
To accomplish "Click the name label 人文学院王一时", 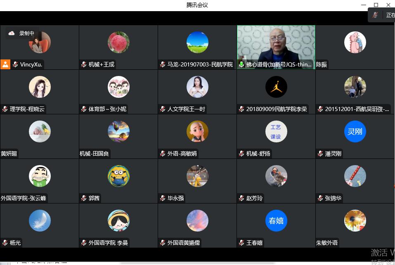I will coord(186,109).
